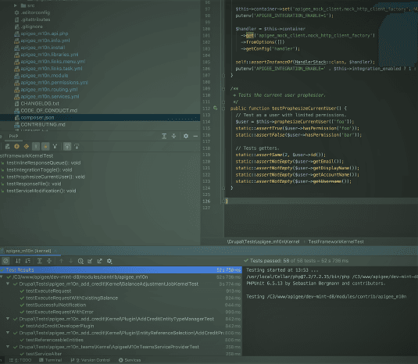Select testAddCreditDeveloperPlugin result
This screenshot has width=418, height=364.
pos(60,326)
